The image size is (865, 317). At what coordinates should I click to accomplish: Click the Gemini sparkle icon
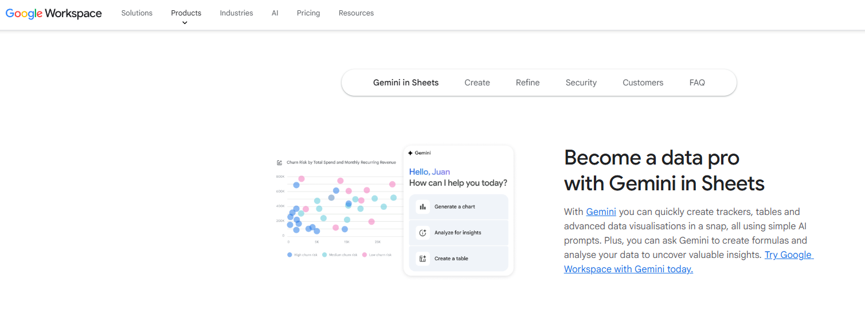click(x=410, y=153)
